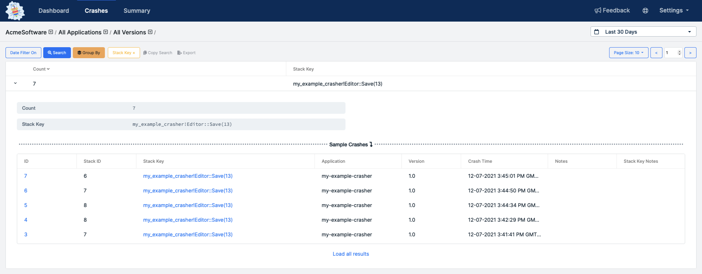Open crash ID 4 link
This screenshot has height=274, width=702.
(x=26, y=220)
